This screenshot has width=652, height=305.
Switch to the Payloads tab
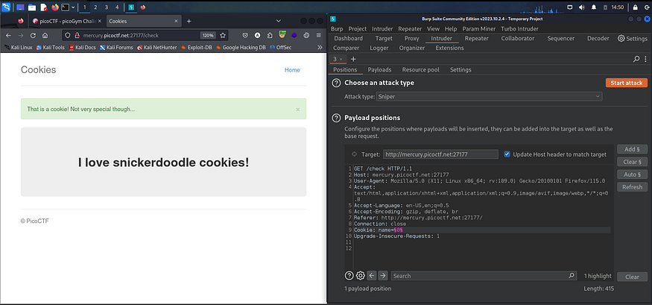tap(379, 69)
